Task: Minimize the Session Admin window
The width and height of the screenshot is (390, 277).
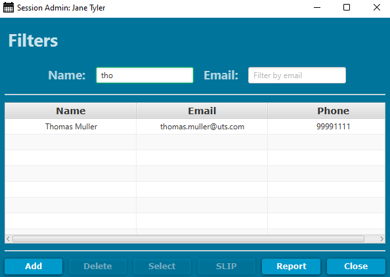Action: [317, 7]
